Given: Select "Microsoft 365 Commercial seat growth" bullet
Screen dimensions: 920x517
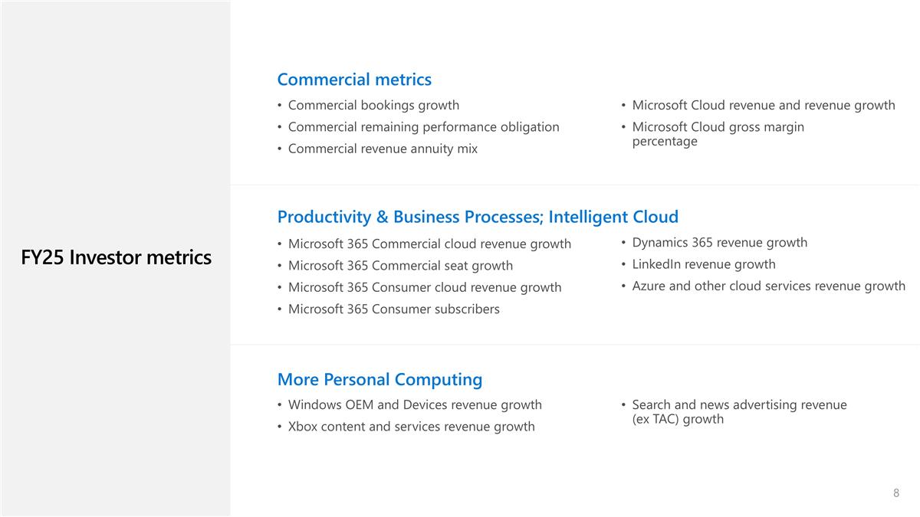Looking at the screenshot, I should [400, 266].
